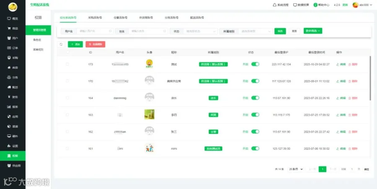Disable the status switch for ID 173

tap(255, 64)
